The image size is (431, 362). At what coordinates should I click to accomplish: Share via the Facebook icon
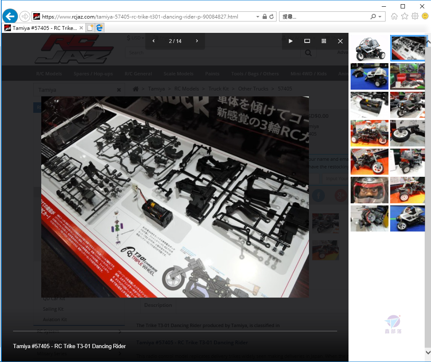coord(319,196)
